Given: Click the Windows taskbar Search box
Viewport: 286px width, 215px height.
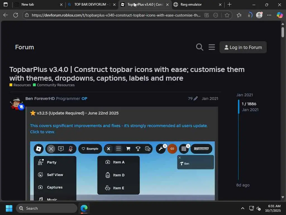Looking at the screenshot, I should [x=47, y=208].
